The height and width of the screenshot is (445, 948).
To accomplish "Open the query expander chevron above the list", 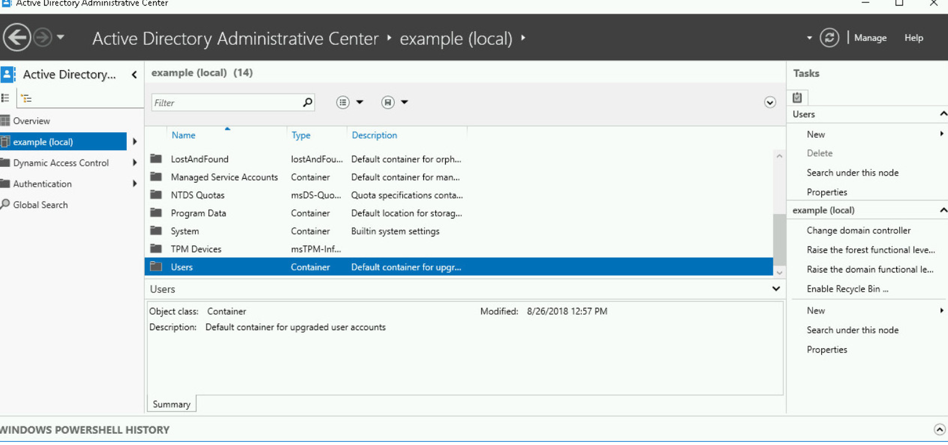I will point(770,102).
